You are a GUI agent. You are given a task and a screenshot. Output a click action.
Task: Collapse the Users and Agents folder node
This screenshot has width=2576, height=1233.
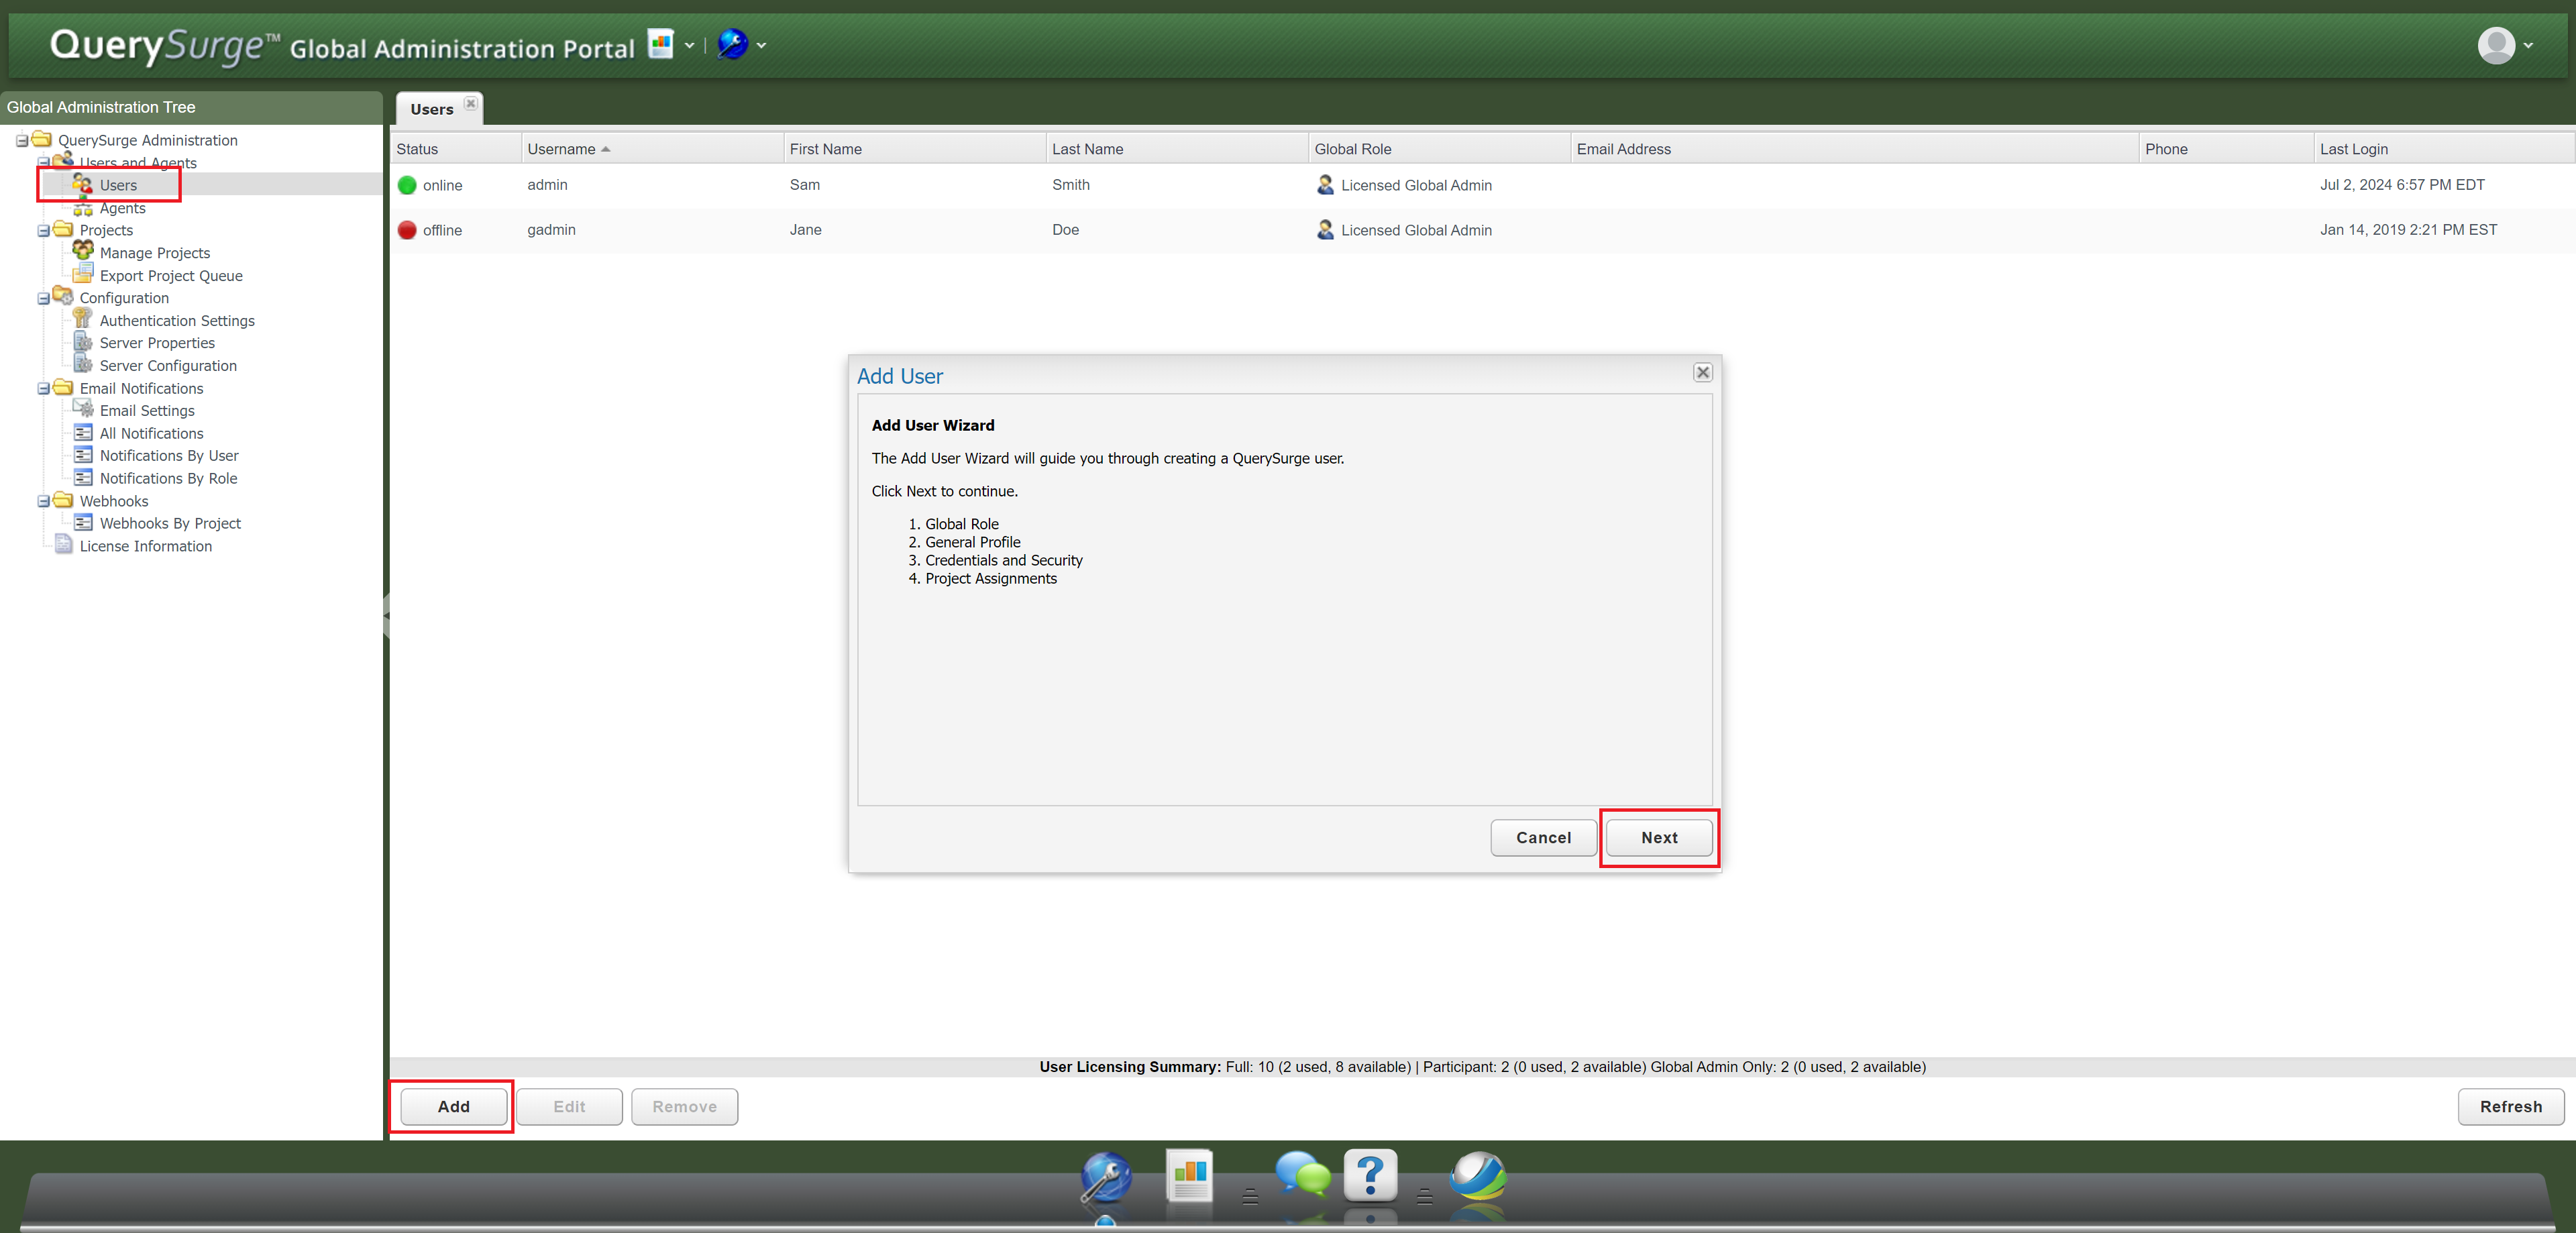pyautogui.click(x=44, y=162)
